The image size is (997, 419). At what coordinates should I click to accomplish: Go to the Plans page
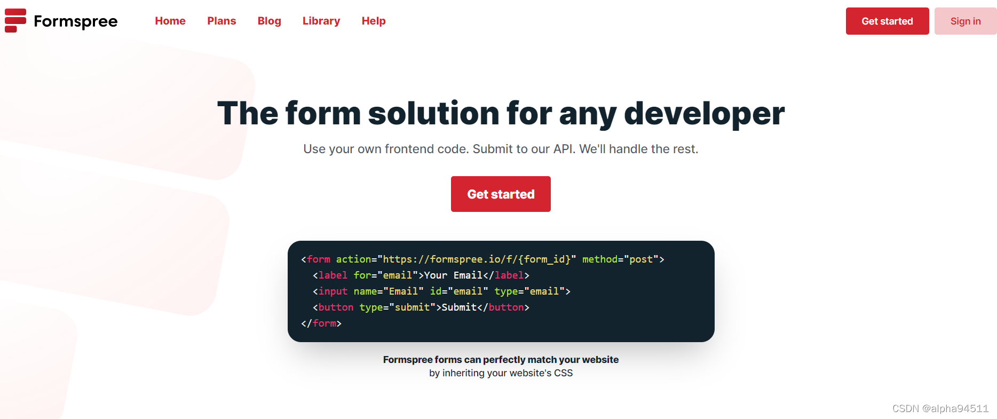(x=221, y=21)
